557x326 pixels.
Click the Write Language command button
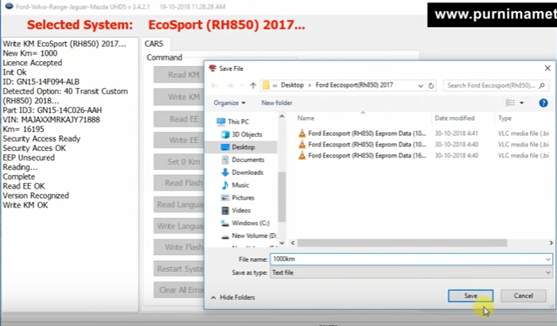[179, 226]
